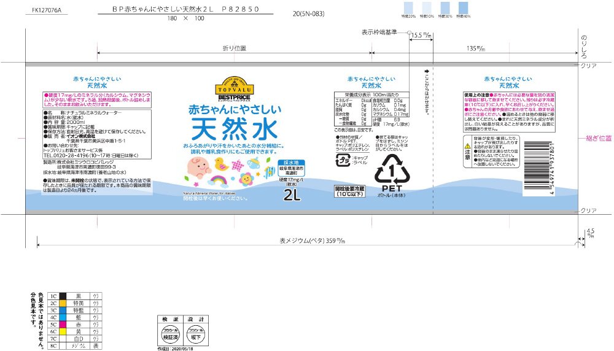Click the 6C 黄 yellow color swatch

tap(62, 331)
